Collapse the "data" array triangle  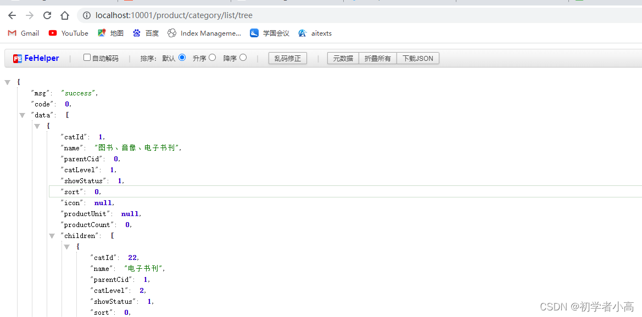pos(23,115)
